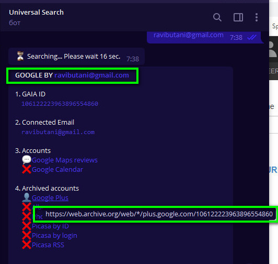Viewport: 278px width, 264px height.
Task: Click the monospace Connected Email address
Action: pos(58,132)
